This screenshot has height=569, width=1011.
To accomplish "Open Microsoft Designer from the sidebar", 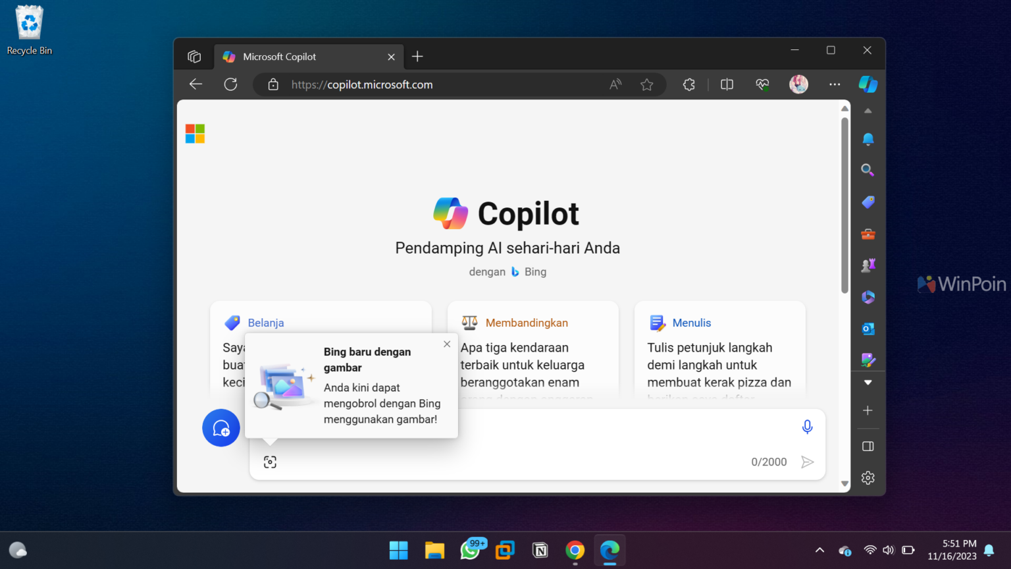I will [x=868, y=360].
